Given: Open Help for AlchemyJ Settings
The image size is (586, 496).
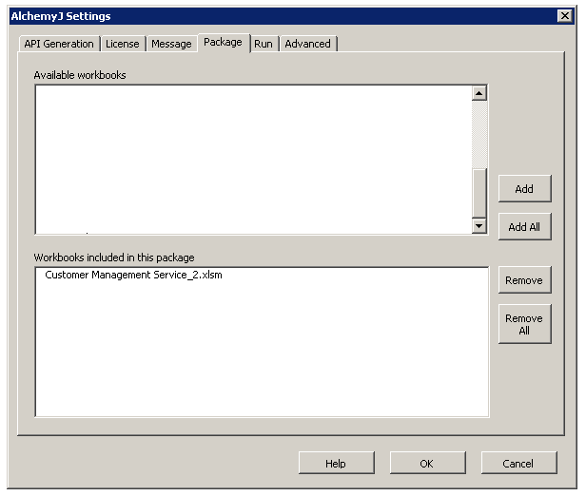Looking at the screenshot, I should pos(335,464).
